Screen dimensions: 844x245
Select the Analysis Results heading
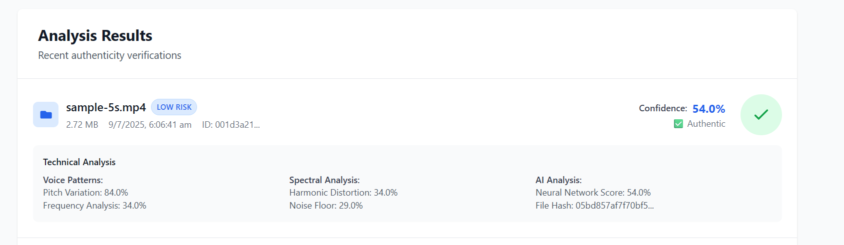95,36
